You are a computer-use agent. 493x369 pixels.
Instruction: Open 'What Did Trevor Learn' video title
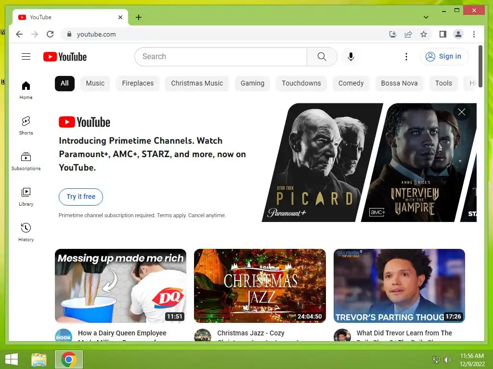tap(404, 333)
